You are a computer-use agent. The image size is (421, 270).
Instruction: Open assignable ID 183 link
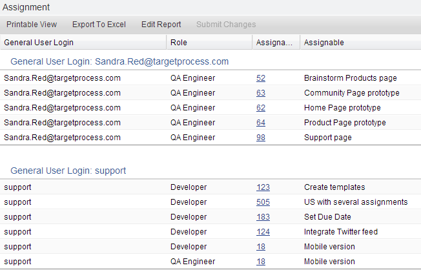(x=263, y=217)
